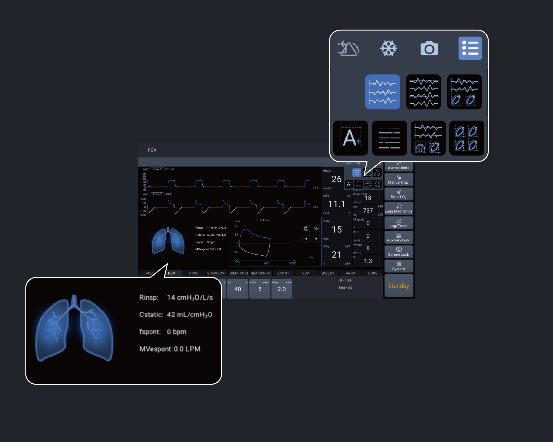Choose the waveforms with two loops layout
553x442 pixels.
pyautogui.click(x=464, y=92)
